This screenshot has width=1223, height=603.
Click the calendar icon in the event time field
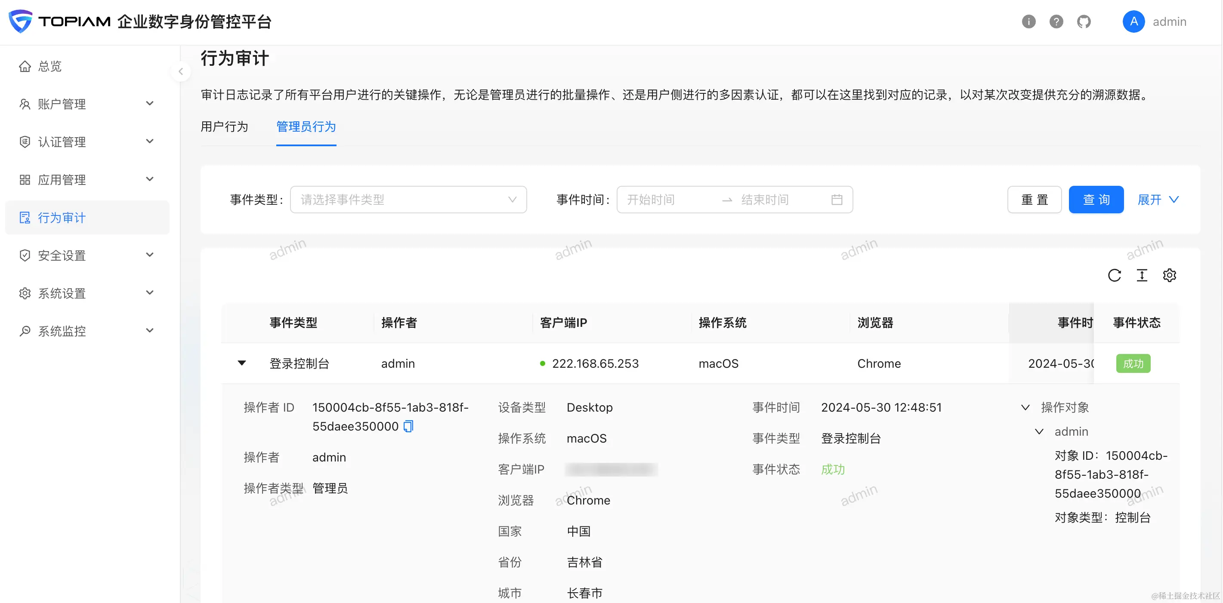[837, 200]
